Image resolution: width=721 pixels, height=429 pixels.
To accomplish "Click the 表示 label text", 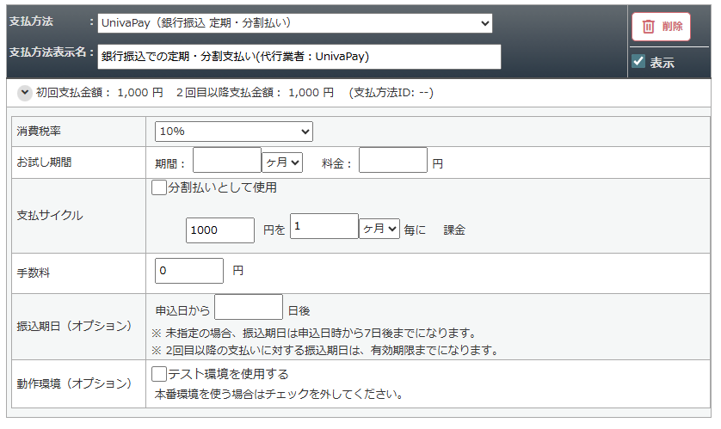I will (662, 62).
